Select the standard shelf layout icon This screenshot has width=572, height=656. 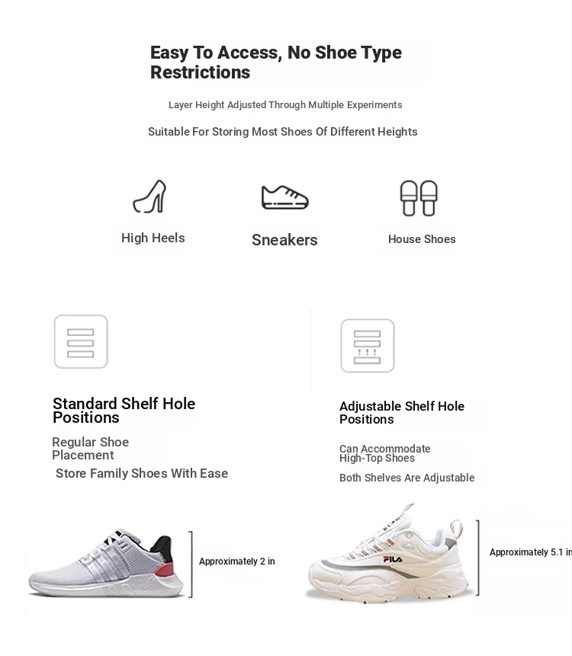(81, 342)
